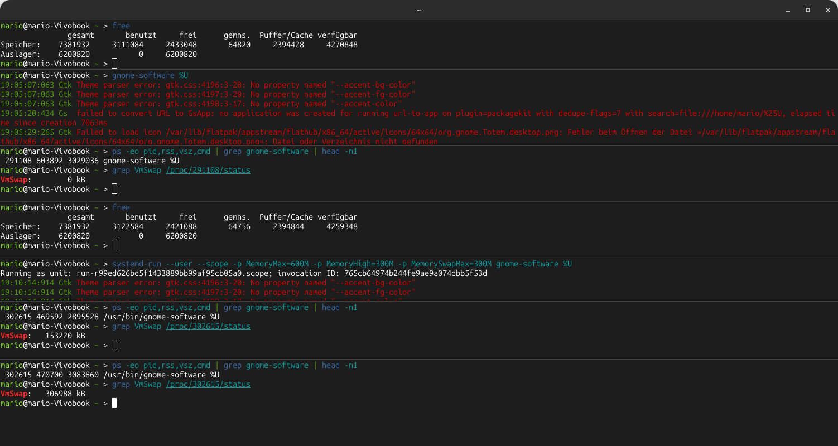The width and height of the screenshot is (838, 446).
Task: Click the second 'free' command
Action: click(x=121, y=207)
